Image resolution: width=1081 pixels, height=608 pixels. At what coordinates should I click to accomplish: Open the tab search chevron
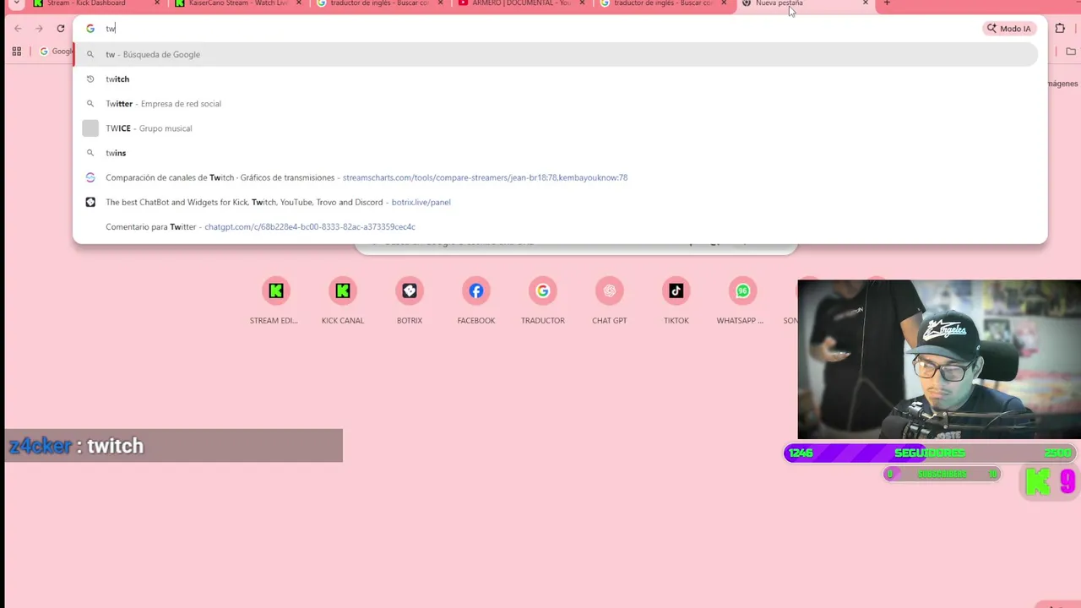(16, 3)
